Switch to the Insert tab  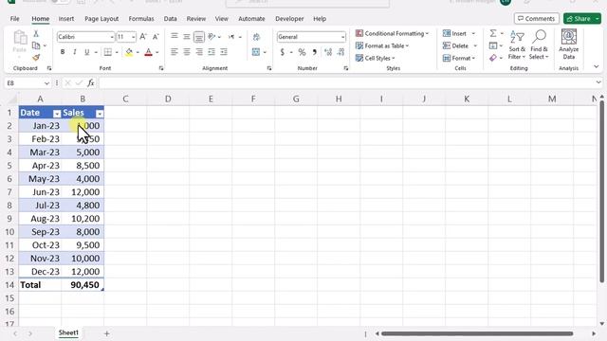point(66,19)
